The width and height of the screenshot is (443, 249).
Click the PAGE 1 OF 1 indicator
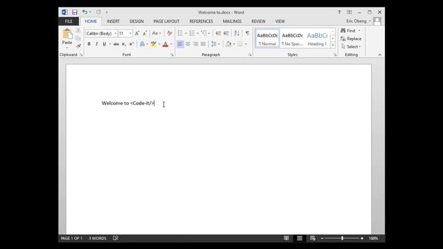71,238
